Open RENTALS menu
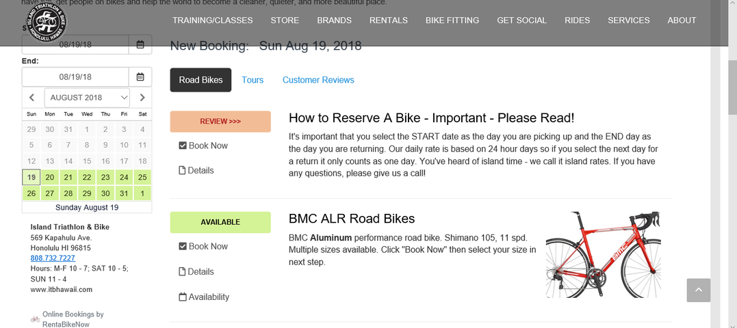Screen dimensions: 737x328 click(389, 20)
